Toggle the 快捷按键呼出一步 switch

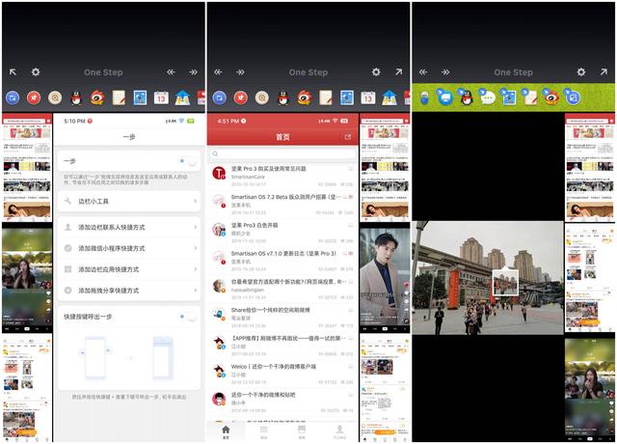[x=188, y=316]
